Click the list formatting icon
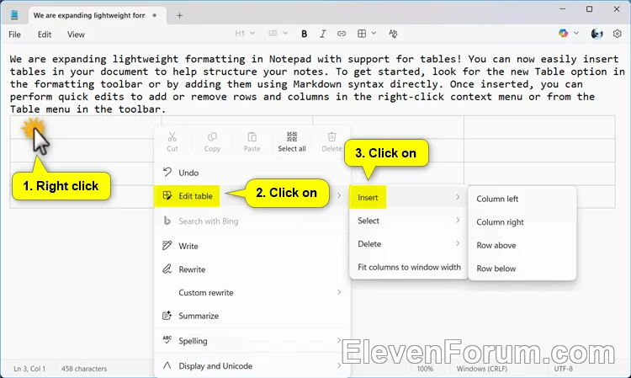This screenshot has width=631, height=378. [273, 34]
